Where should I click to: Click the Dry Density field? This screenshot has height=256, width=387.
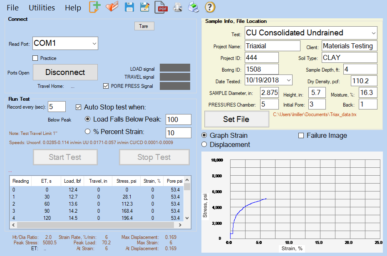(364, 81)
